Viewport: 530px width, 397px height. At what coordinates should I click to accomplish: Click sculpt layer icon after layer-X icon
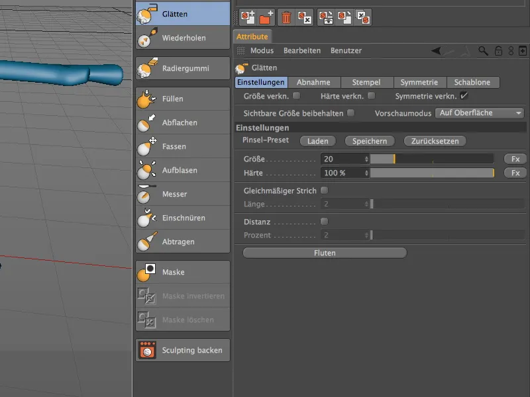[326, 17]
